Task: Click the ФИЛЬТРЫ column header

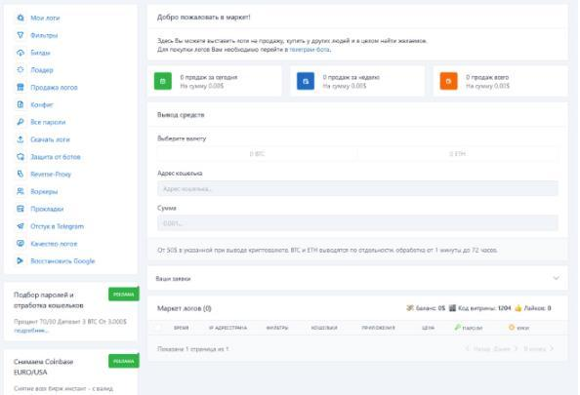Action: coord(277,328)
